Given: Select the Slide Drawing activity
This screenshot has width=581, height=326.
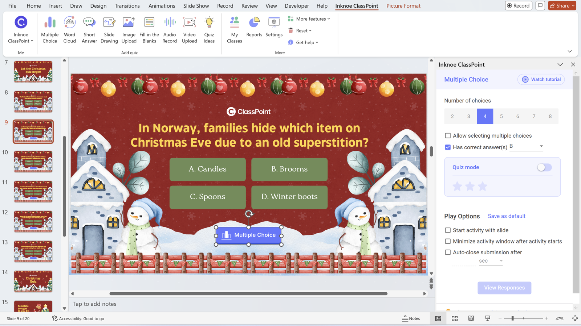Looking at the screenshot, I should point(109,30).
